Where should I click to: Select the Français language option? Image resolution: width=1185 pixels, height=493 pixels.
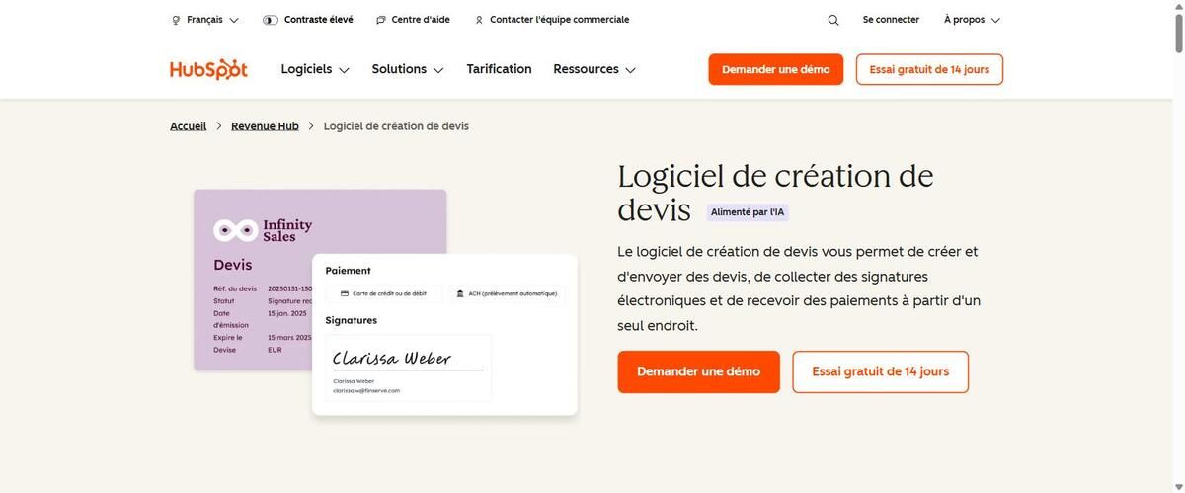click(204, 20)
